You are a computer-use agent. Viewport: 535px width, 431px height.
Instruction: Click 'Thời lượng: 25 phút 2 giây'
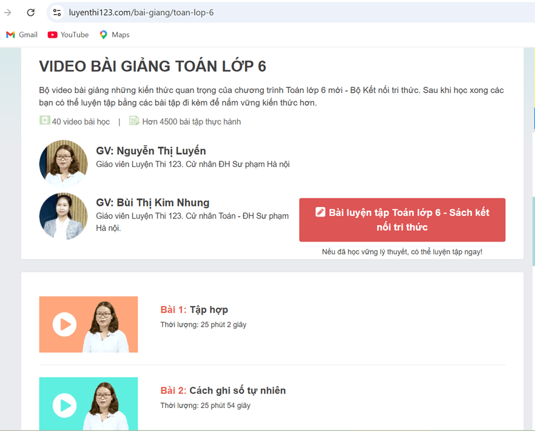pos(203,324)
